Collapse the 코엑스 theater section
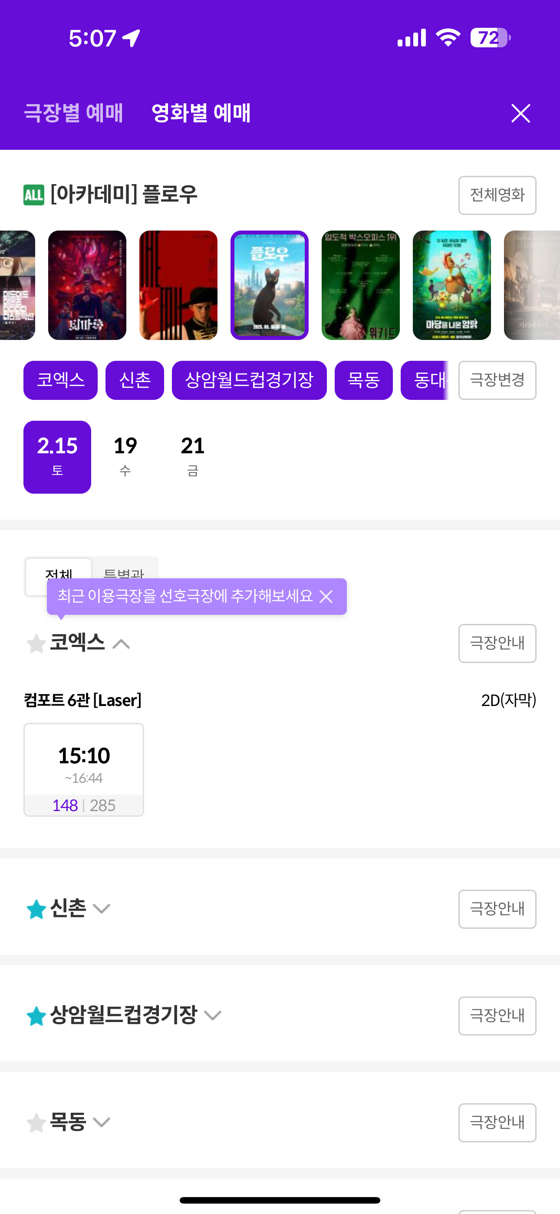Viewport: 560px width, 1214px height. (x=122, y=644)
